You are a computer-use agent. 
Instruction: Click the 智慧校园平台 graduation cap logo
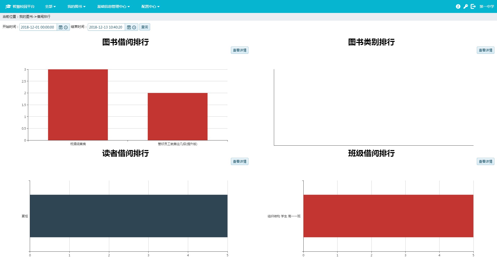8,6
